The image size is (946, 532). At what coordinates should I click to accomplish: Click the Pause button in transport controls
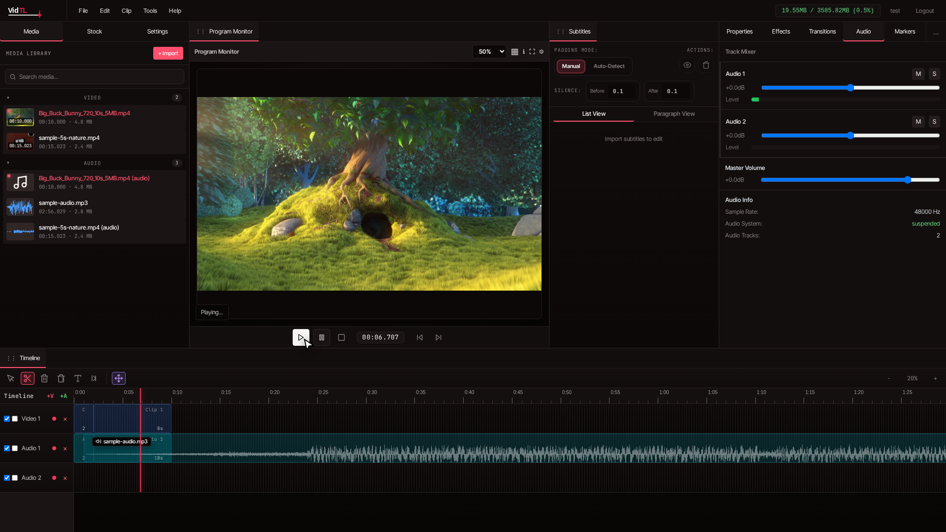pyautogui.click(x=322, y=337)
